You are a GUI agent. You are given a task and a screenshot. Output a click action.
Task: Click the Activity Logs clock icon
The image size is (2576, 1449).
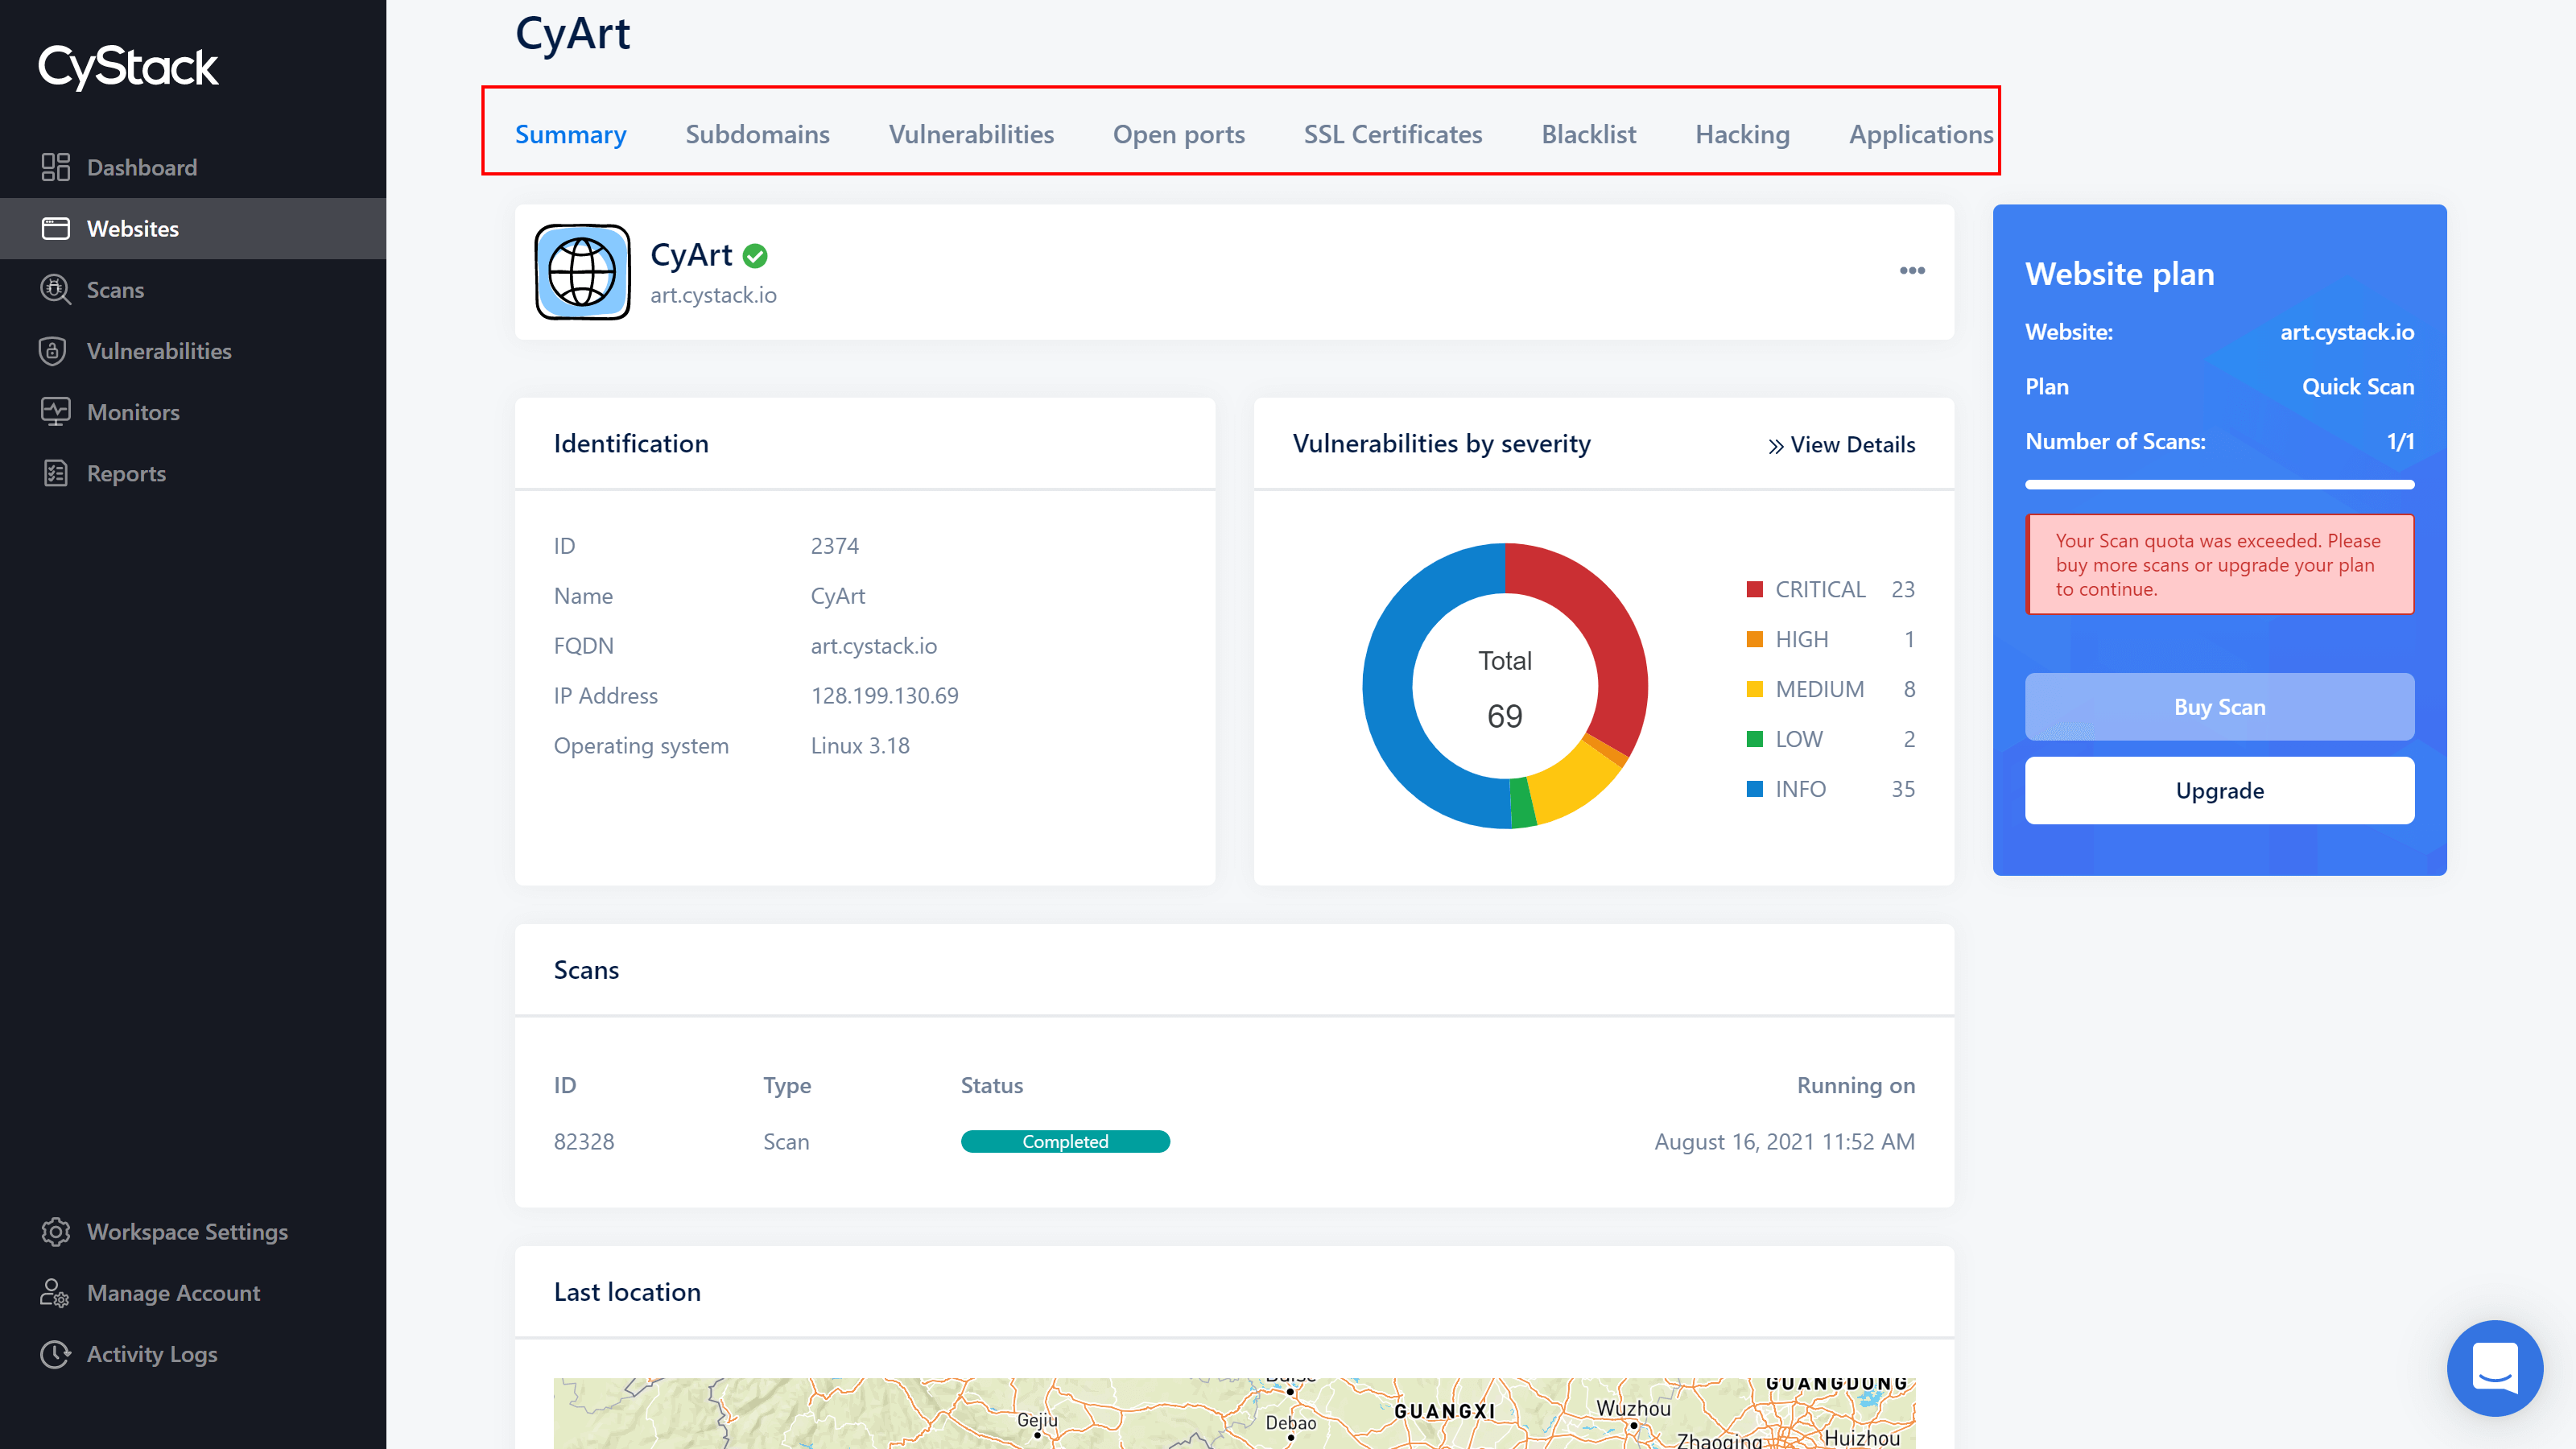(x=55, y=1353)
